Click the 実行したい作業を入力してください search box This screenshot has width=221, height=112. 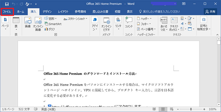(159, 12)
